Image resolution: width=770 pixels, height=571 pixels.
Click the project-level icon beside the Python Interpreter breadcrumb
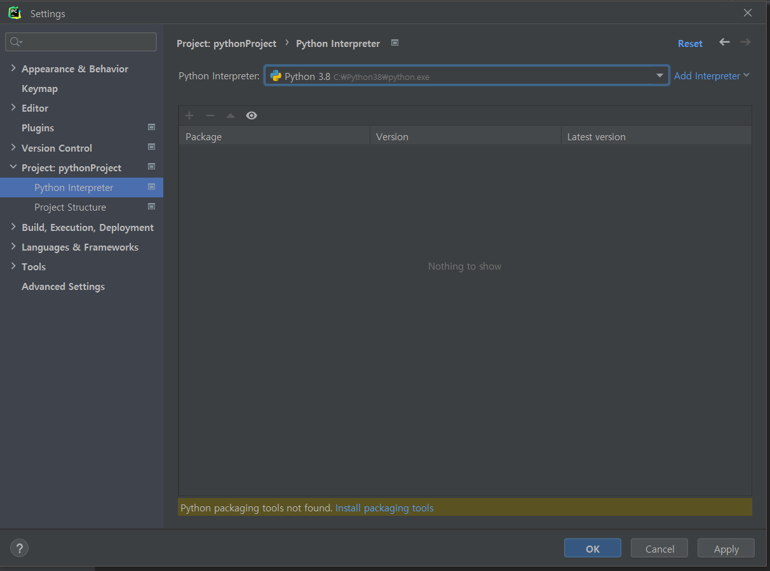click(x=395, y=43)
